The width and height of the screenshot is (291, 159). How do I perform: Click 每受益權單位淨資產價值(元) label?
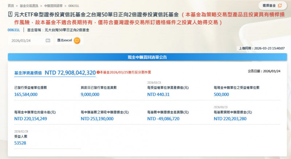point(168,88)
